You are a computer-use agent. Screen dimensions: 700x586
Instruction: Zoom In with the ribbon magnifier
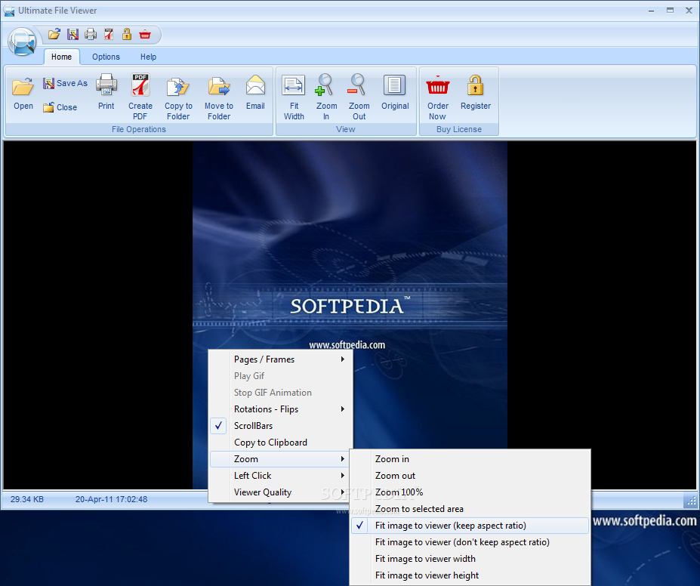[x=326, y=97]
